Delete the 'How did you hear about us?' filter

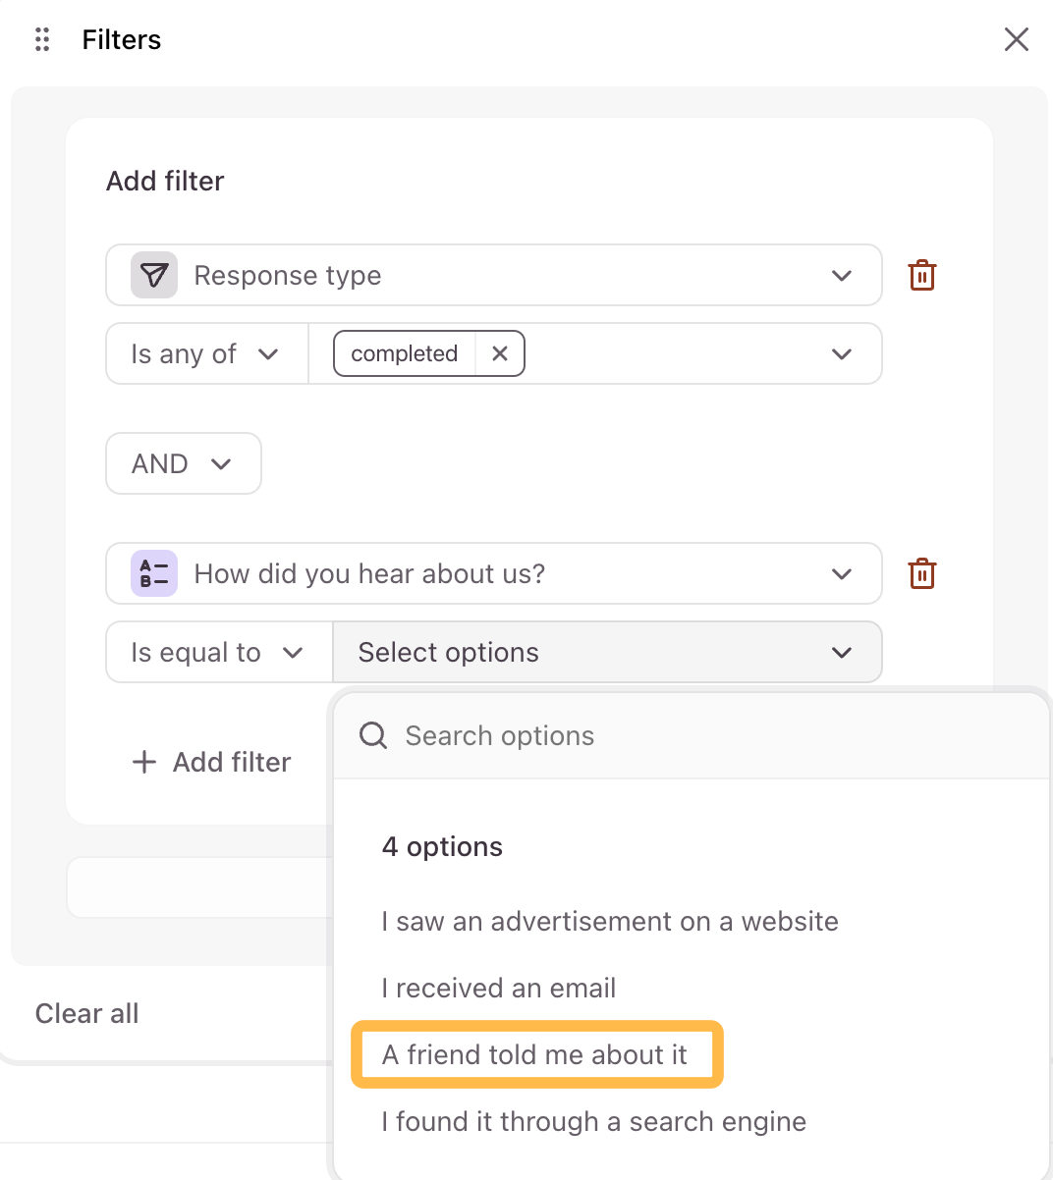tap(921, 573)
